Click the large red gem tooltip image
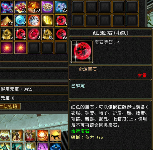 82,51
